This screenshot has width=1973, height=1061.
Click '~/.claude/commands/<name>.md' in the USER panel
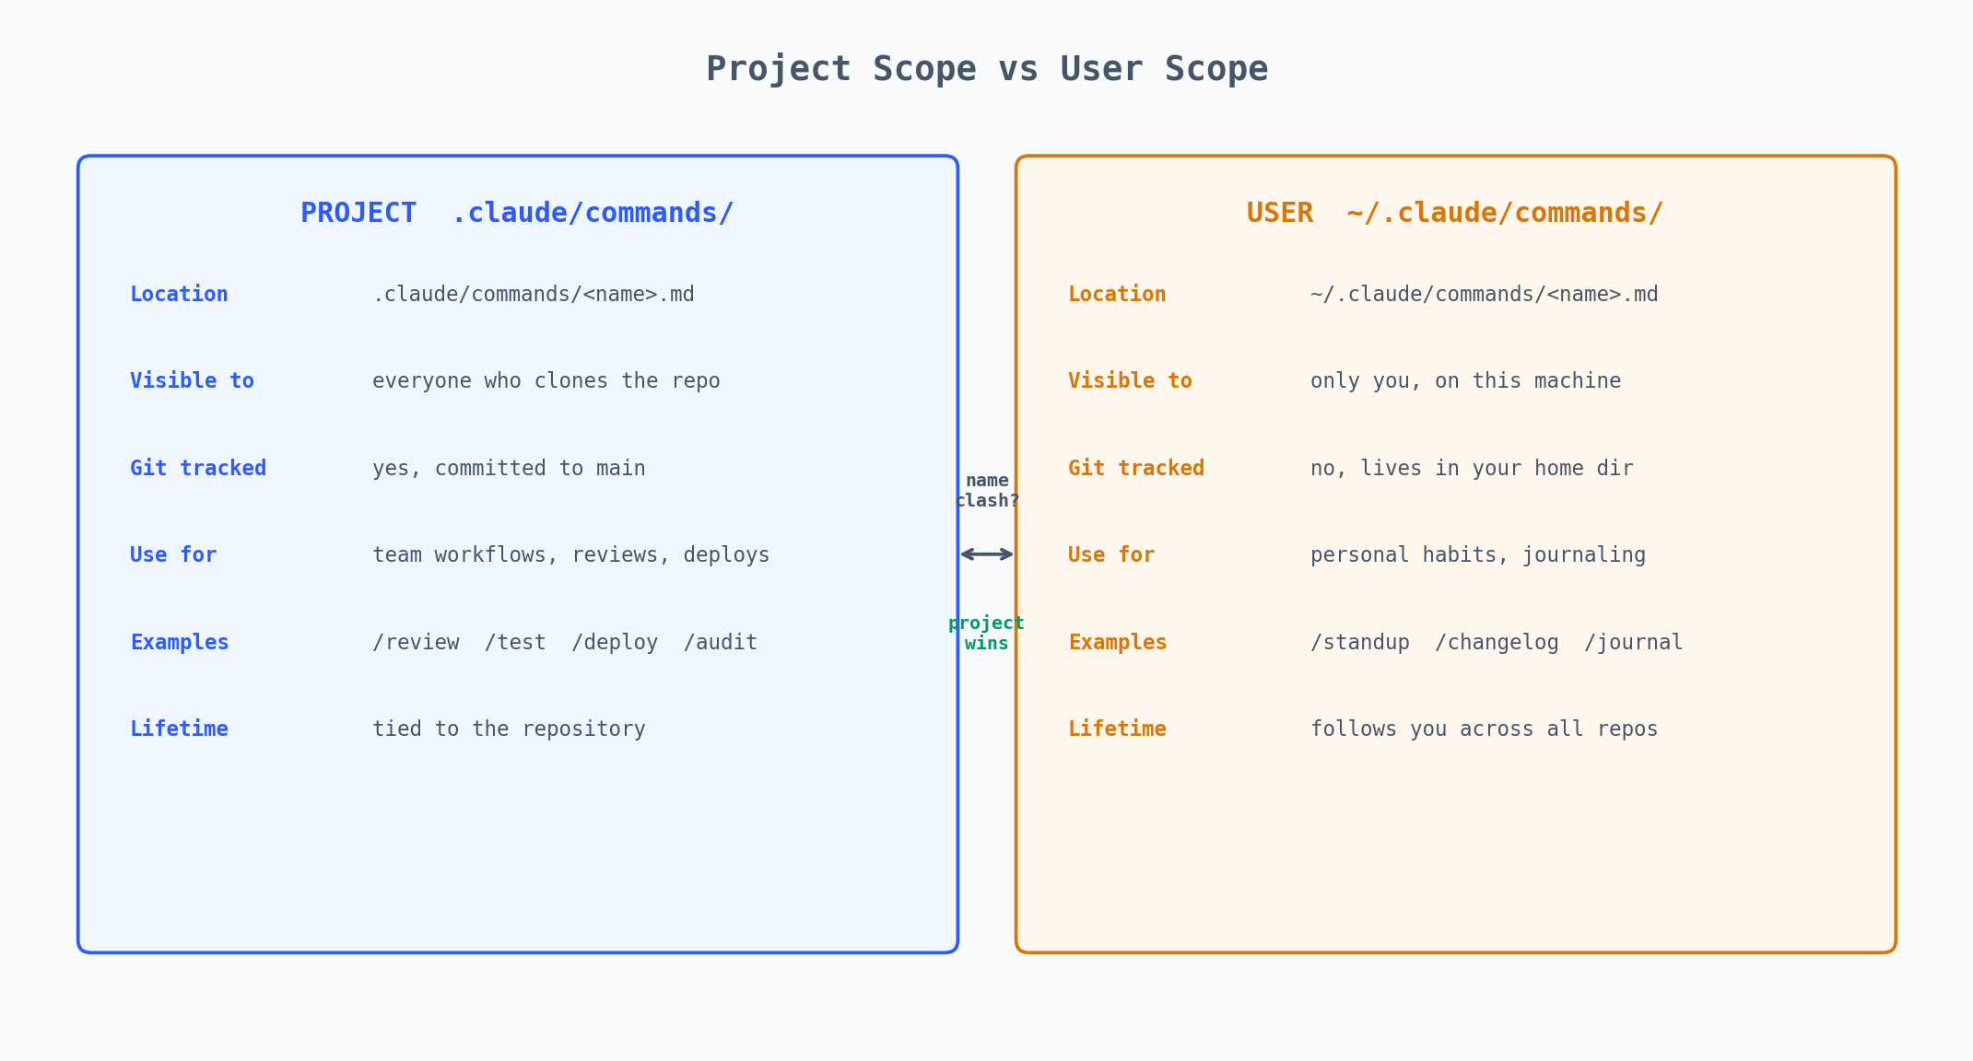[1485, 295]
